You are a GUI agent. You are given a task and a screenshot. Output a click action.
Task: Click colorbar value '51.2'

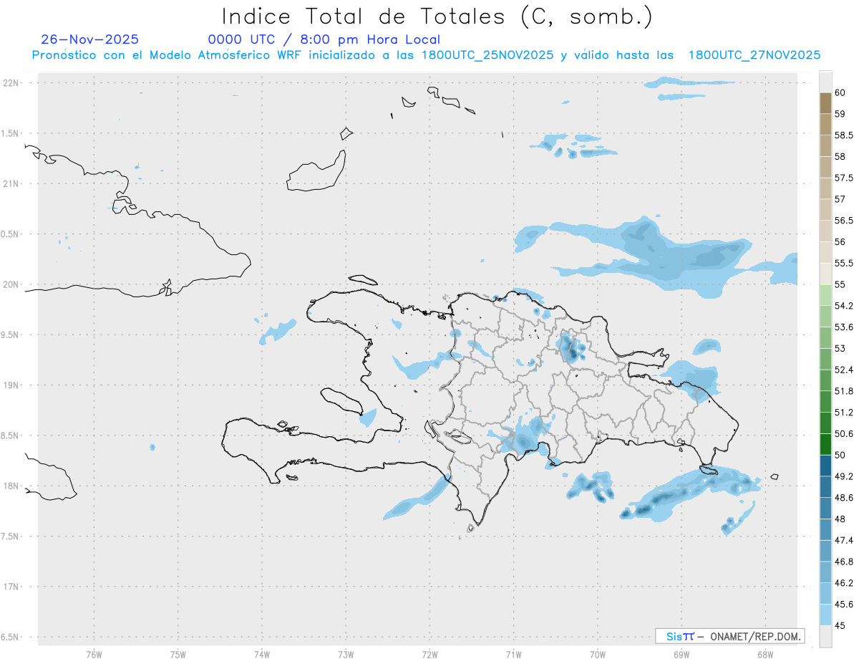844,413
